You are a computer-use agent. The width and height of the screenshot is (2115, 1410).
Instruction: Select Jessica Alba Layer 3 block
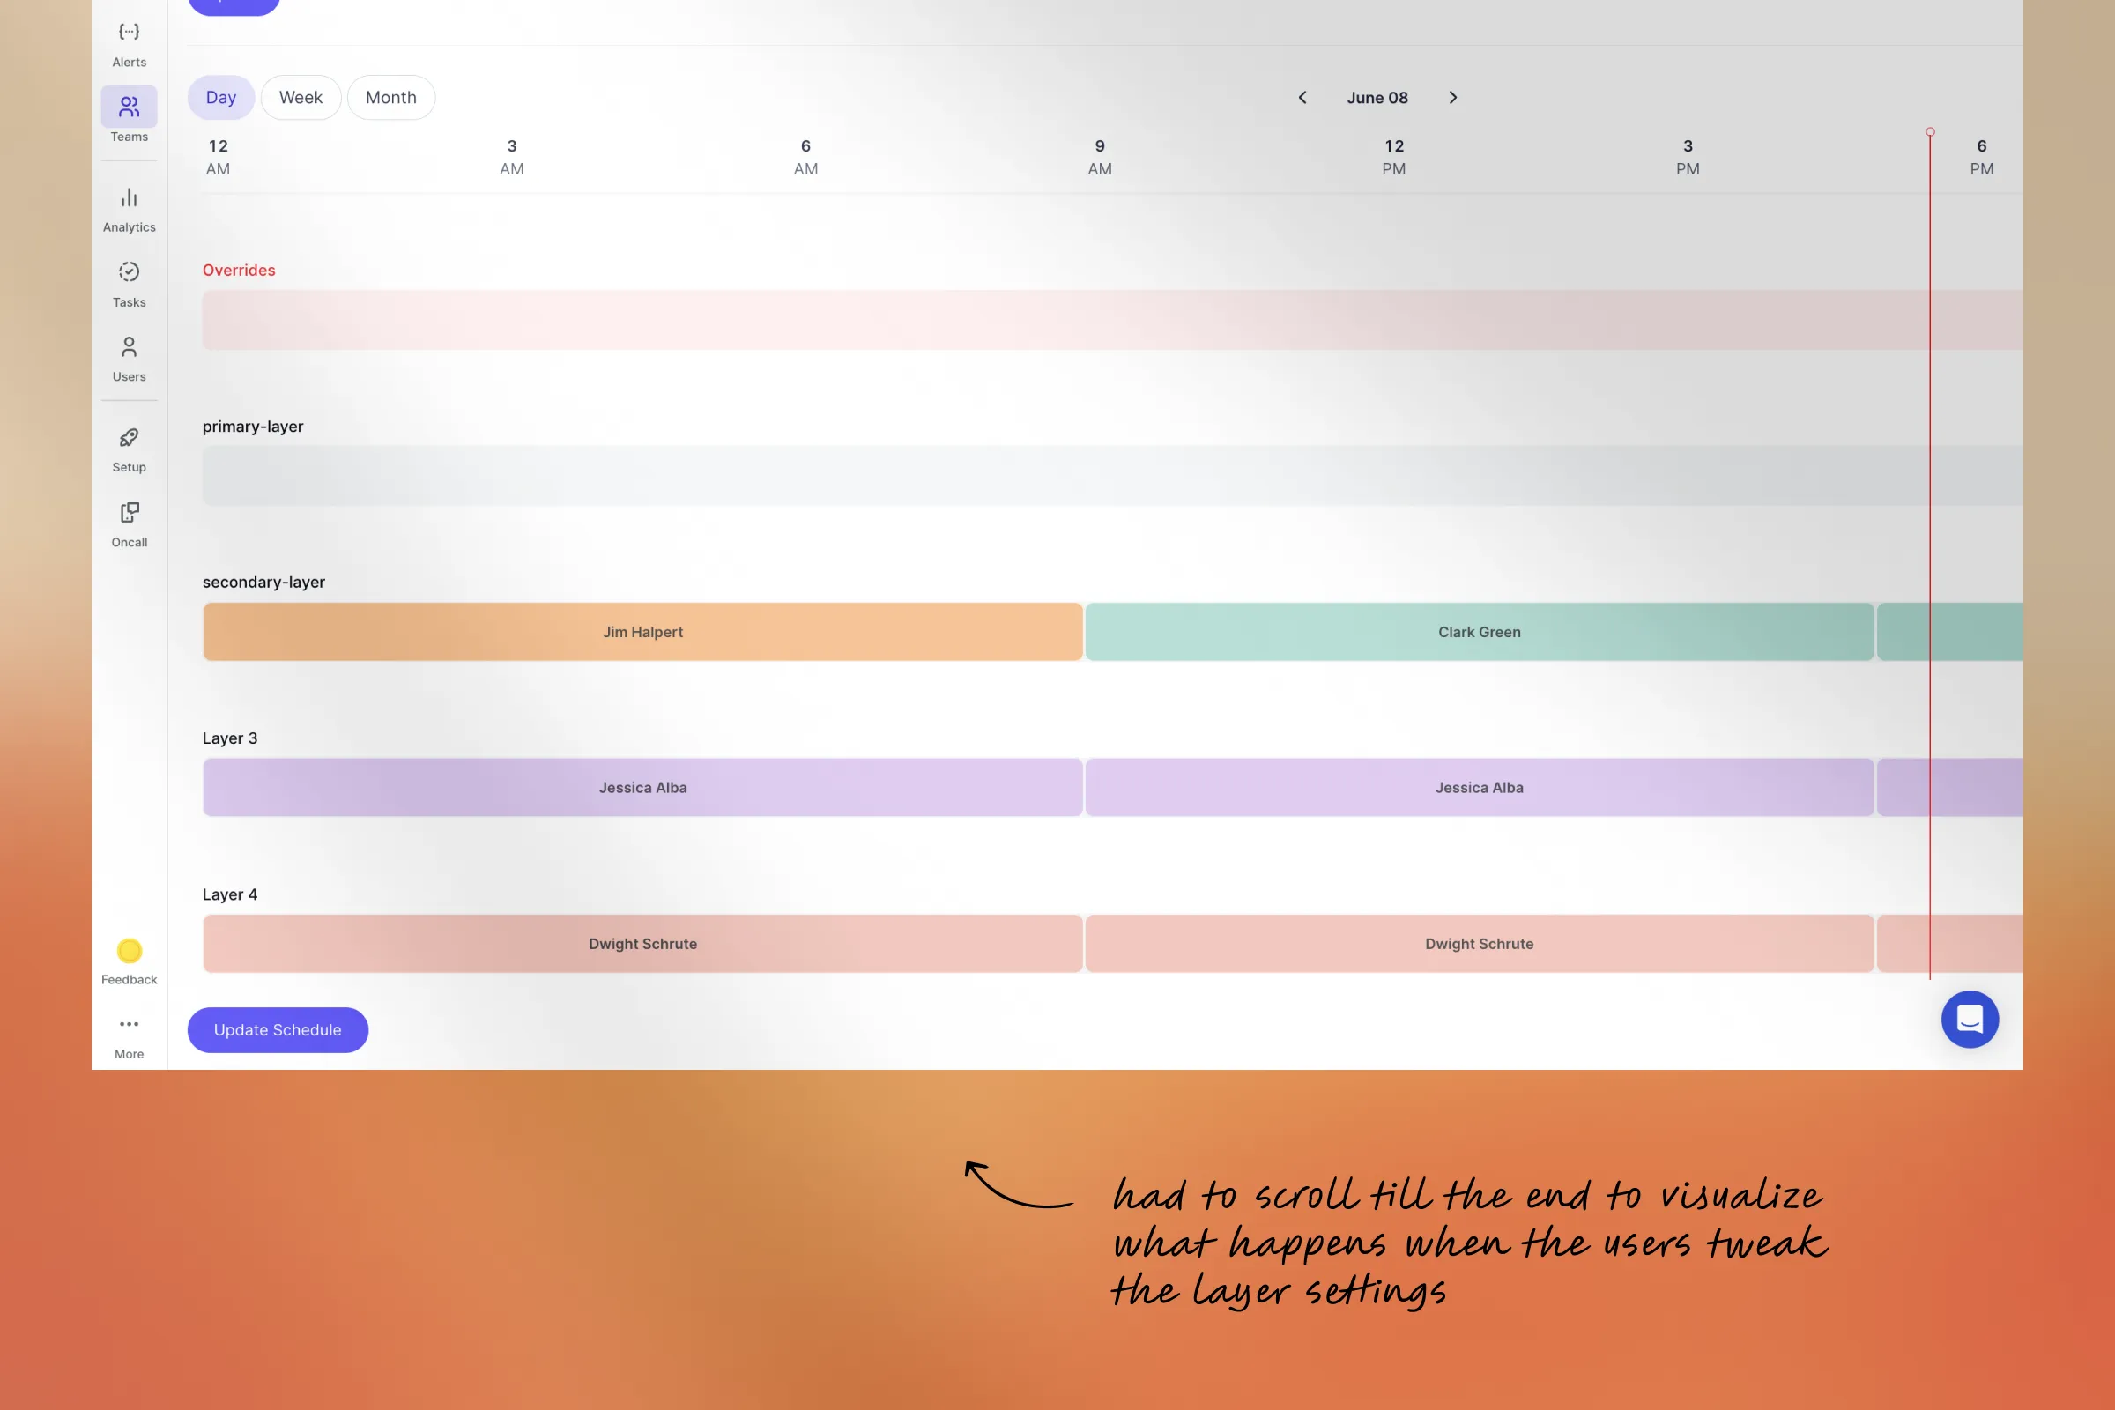pos(642,787)
